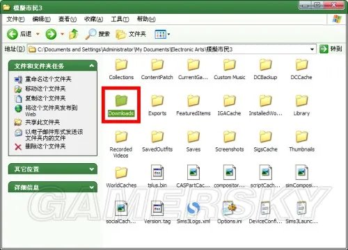Select the SigsCache folder

click(265, 141)
